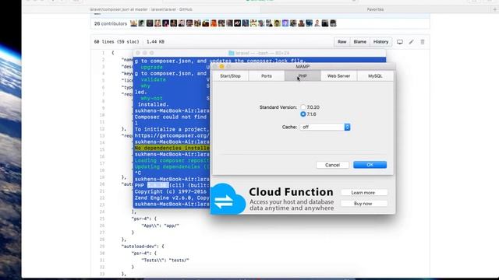The height and width of the screenshot is (280, 499).
Task: Click the 'Copyright (c) 1997-2016' terminal line
Action: 171,191
